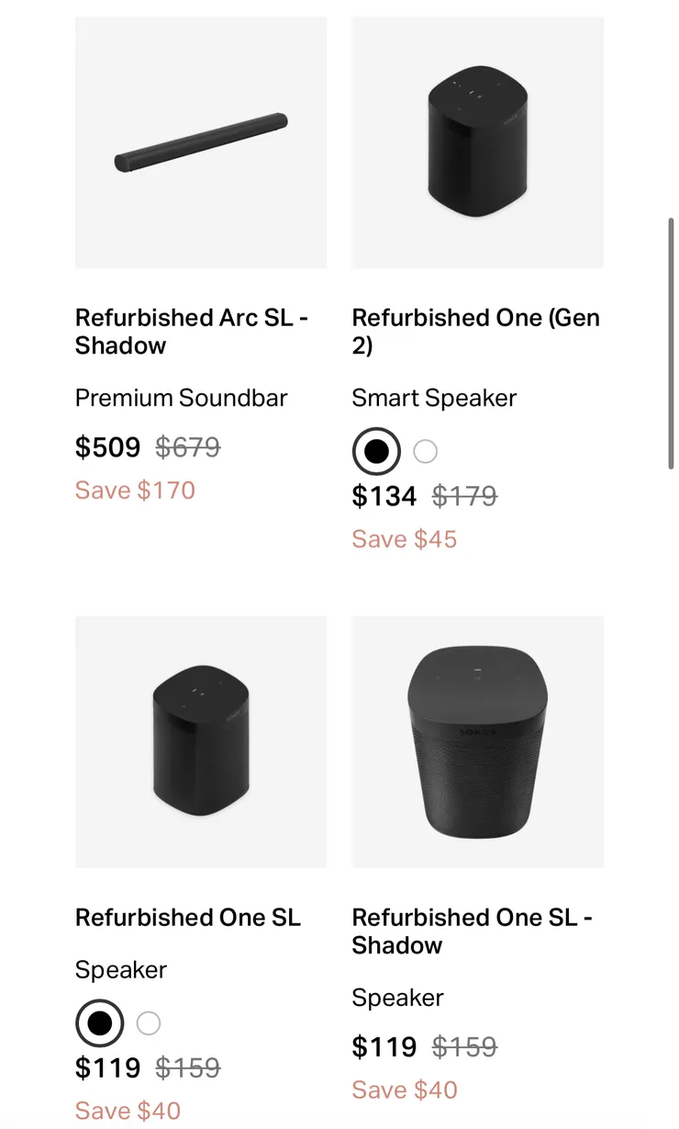Open Refurbished One SL - Shadow title

(473, 931)
